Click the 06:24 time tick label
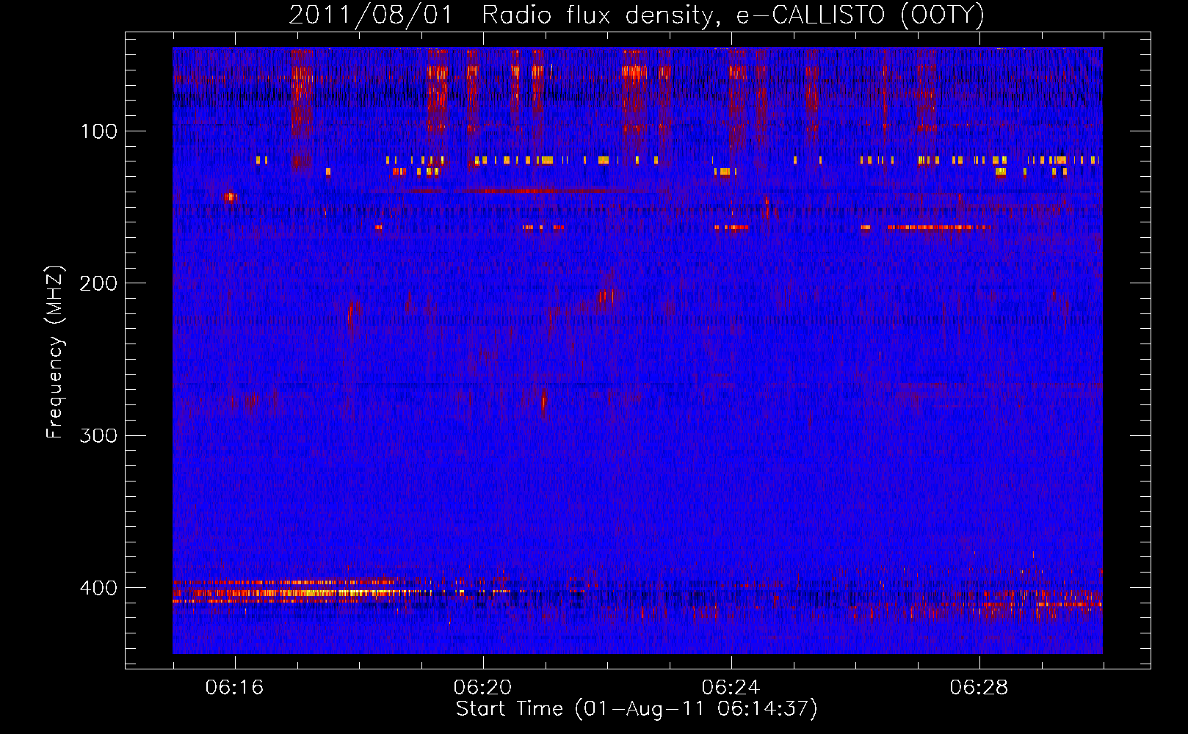Screen dimensions: 1188x734 (731, 687)
